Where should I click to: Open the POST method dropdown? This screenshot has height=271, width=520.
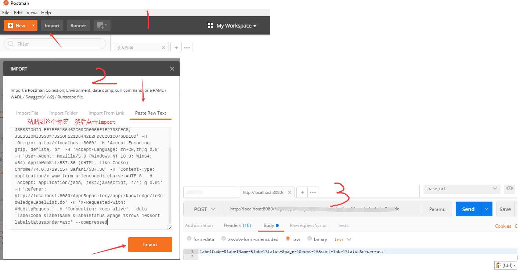205,209
